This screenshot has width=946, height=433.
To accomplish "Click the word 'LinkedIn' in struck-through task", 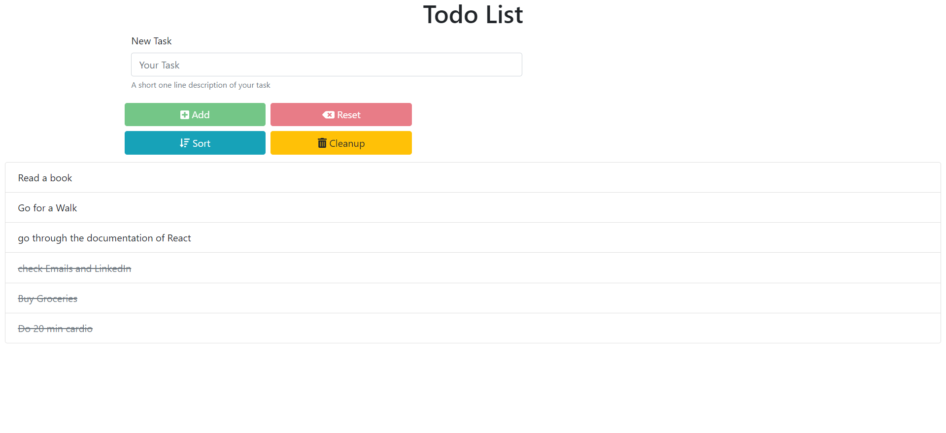I will pyautogui.click(x=113, y=268).
